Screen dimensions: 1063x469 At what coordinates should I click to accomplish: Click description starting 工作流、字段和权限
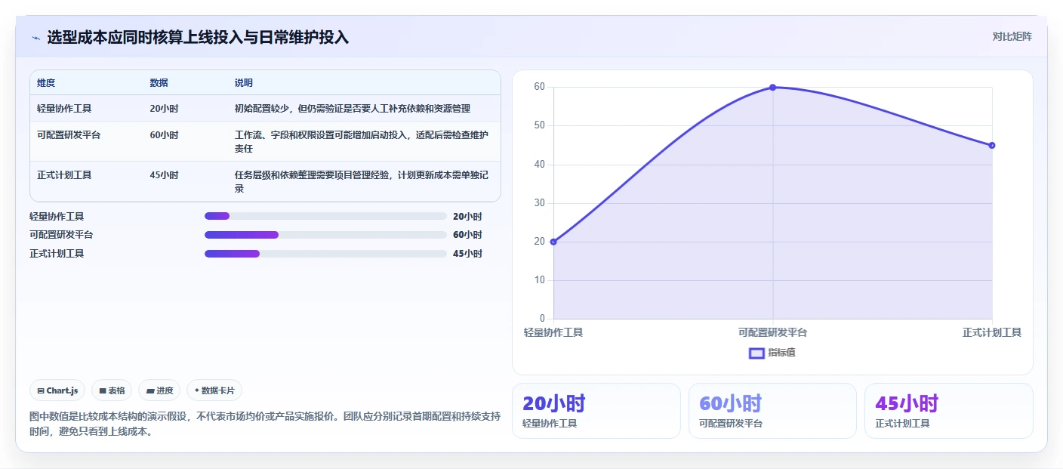pos(362,142)
